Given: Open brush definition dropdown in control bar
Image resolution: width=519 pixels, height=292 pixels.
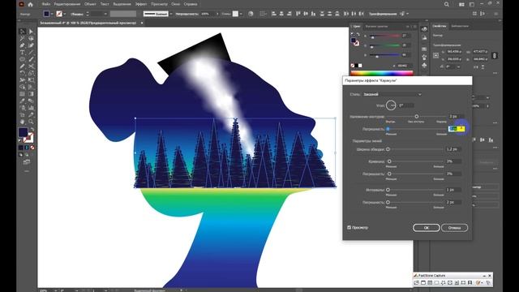Looking at the screenshot, I should click(x=170, y=14).
